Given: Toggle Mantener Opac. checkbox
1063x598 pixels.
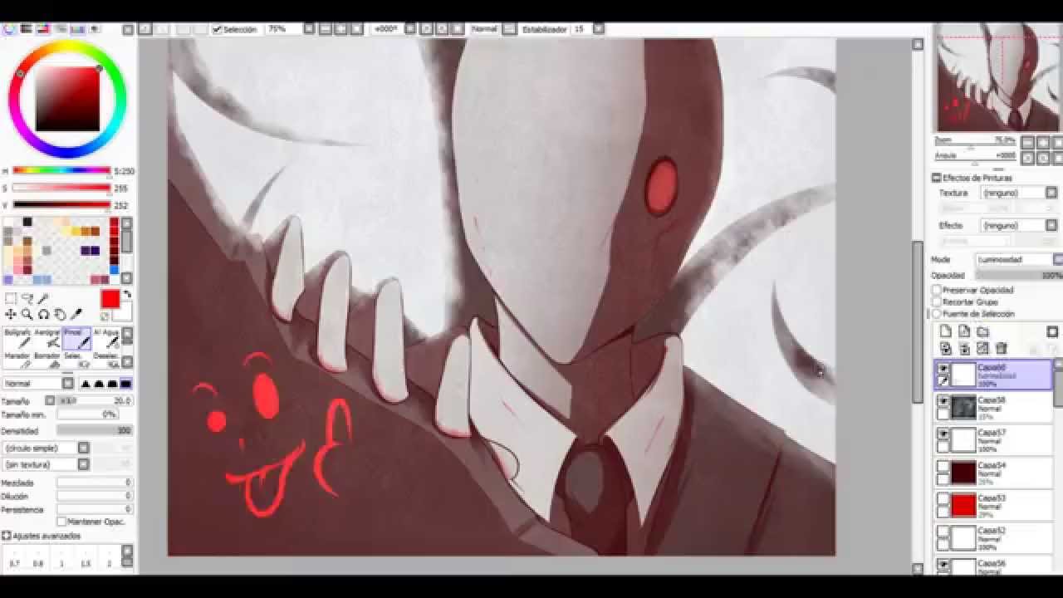Looking at the screenshot, I should 61,522.
